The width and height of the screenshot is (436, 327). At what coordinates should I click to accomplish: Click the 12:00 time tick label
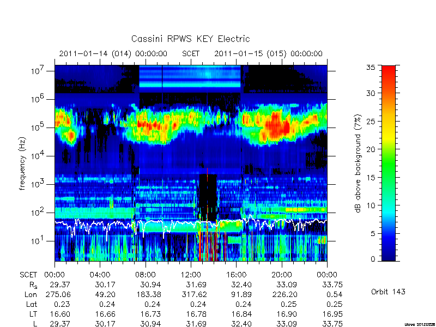click(x=191, y=275)
